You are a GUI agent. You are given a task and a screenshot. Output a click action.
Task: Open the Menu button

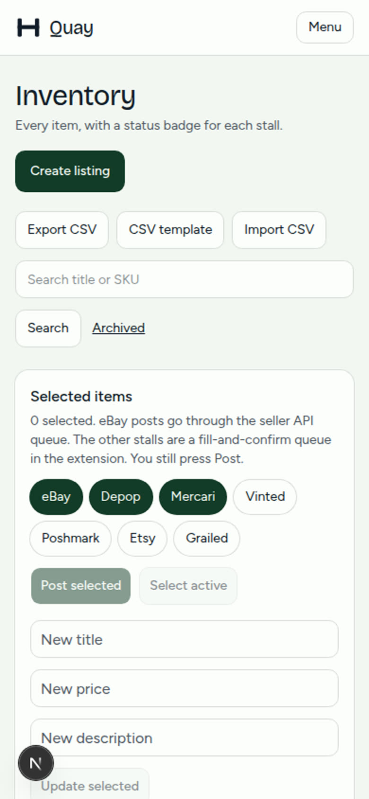click(x=325, y=27)
